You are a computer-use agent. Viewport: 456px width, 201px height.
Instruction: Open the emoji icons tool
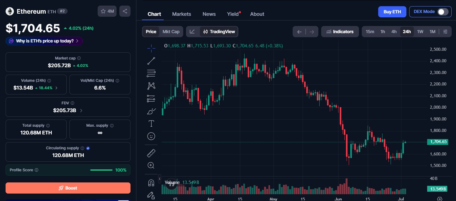(151, 136)
